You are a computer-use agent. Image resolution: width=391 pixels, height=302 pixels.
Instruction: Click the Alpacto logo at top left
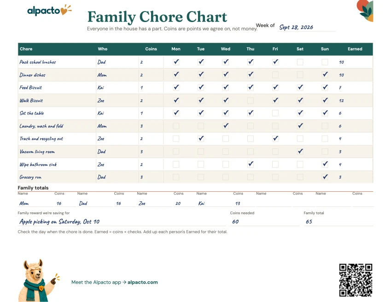click(x=49, y=10)
